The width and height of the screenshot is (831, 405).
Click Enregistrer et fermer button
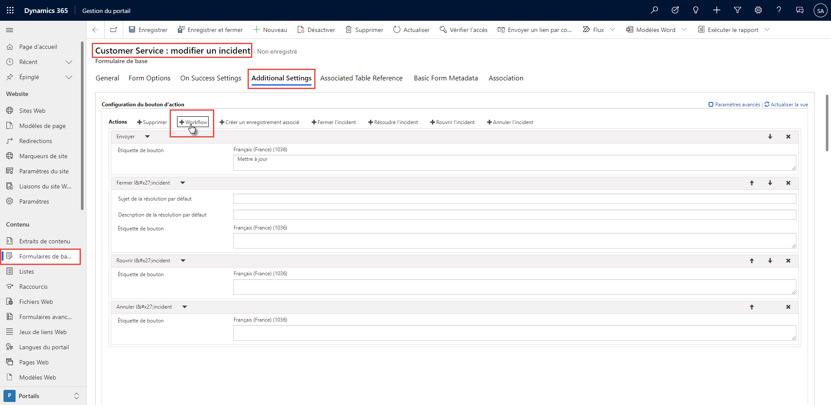click(210, 30)
